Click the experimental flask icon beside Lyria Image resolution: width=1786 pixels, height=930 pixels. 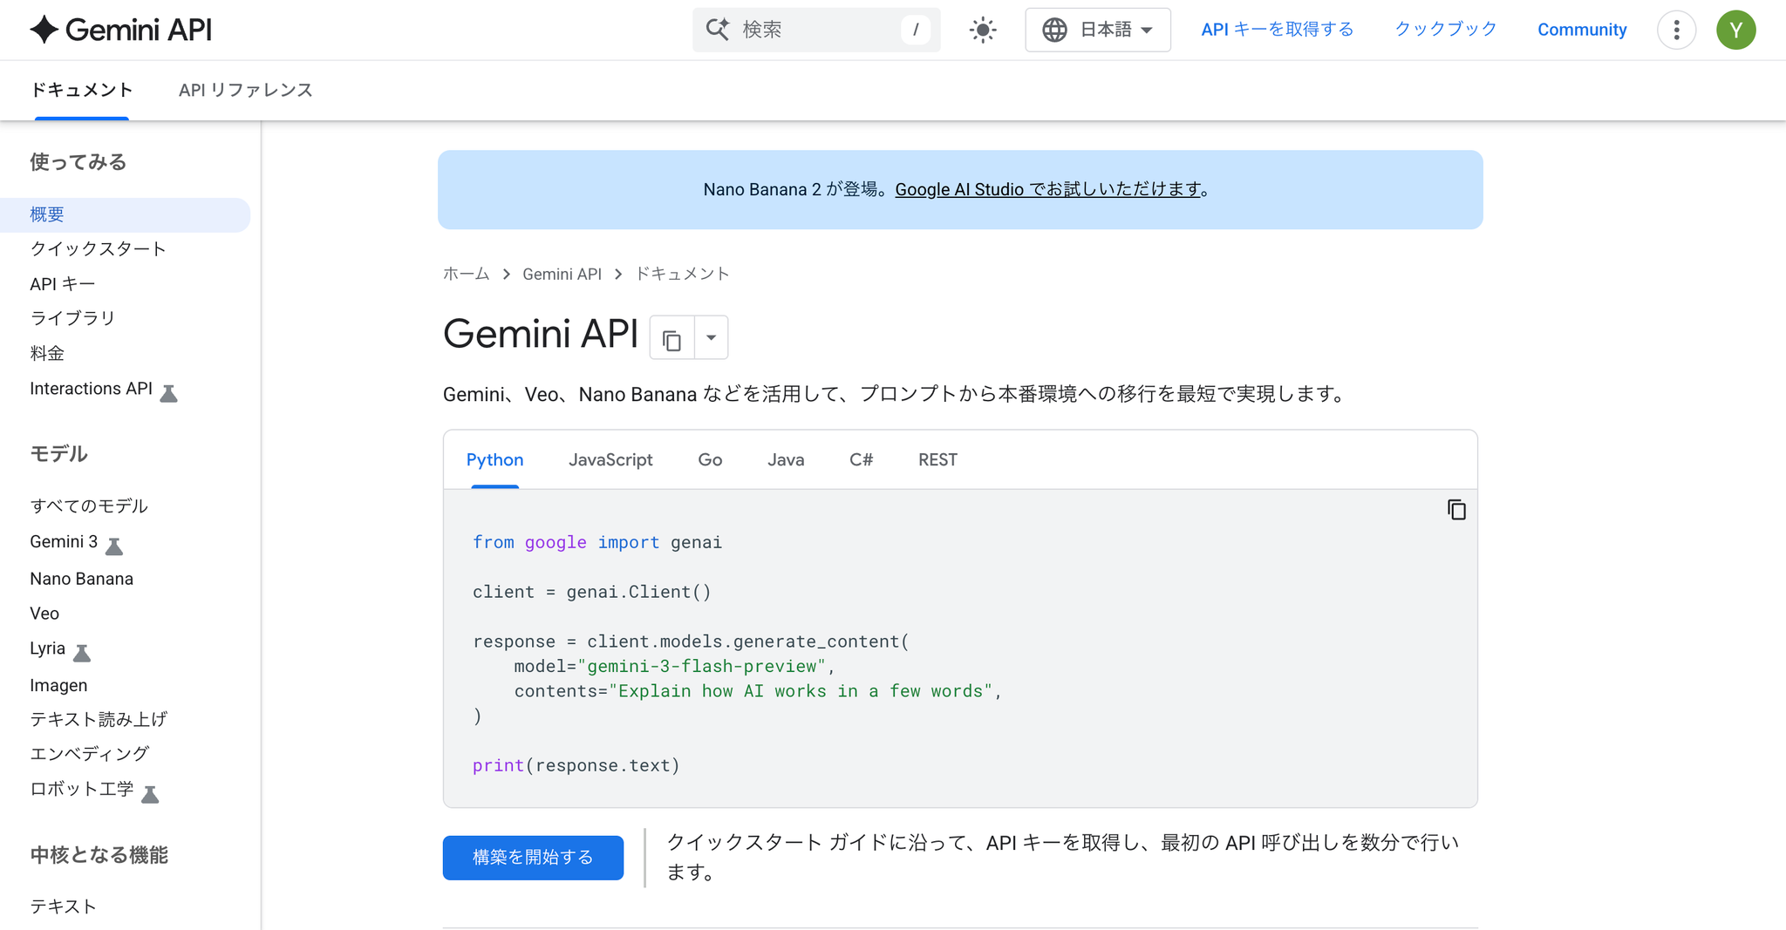click(82, 653)
